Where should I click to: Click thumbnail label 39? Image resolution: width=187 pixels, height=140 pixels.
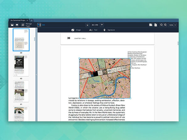(21, 53)
